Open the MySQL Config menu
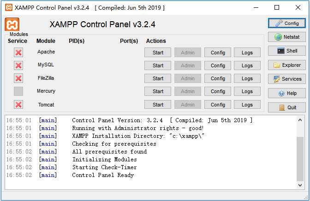 (218, 65)
